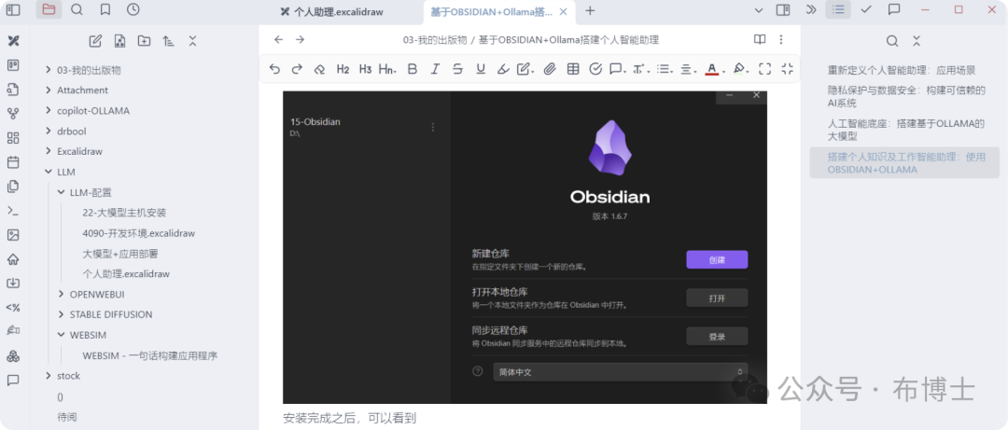
Task: Undo the last edit
Action: click(x=274, y=69)
